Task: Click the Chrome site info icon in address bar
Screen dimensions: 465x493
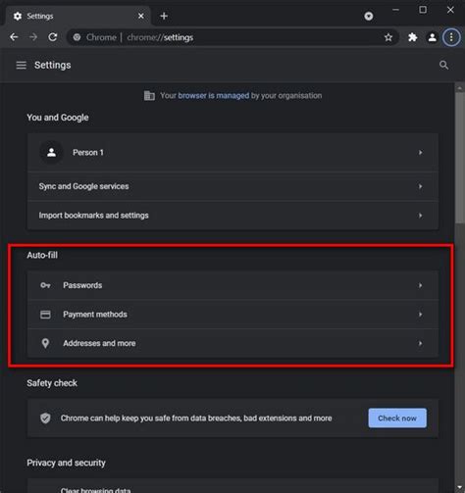Action: pos(77,37)
